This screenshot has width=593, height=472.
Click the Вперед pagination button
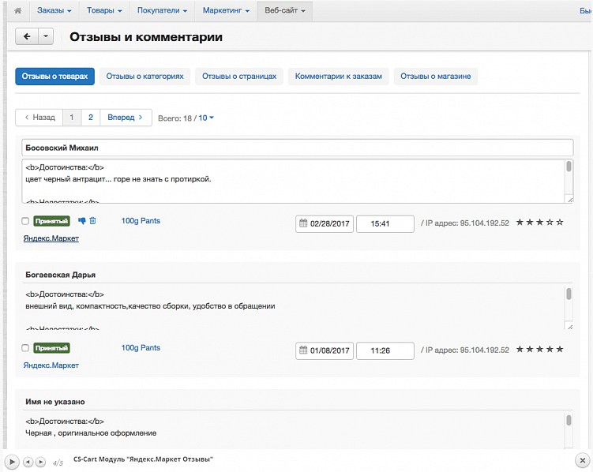126,118
